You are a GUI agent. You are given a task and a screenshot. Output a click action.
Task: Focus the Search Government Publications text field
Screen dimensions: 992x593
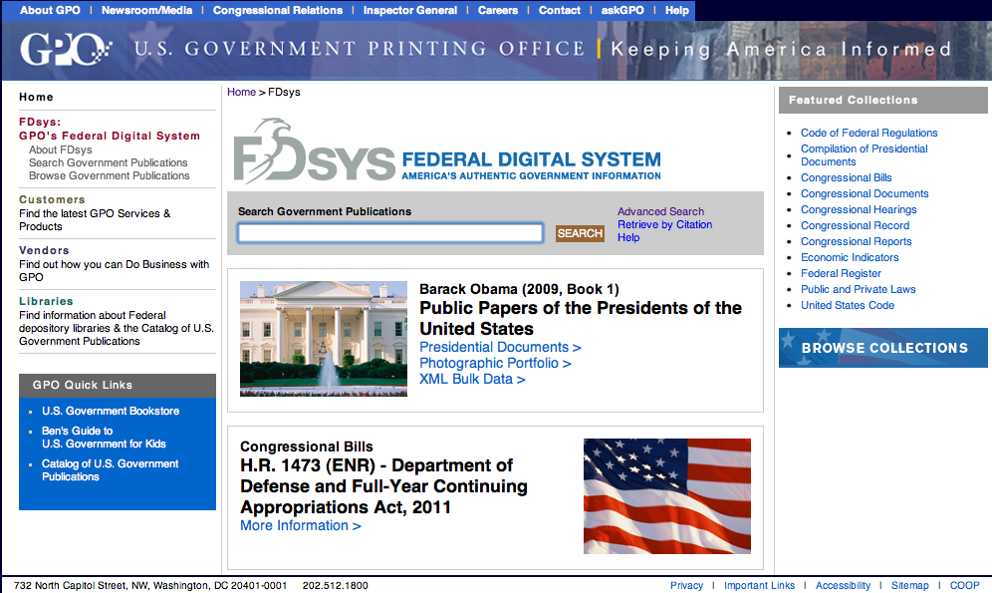pos(390,233)
